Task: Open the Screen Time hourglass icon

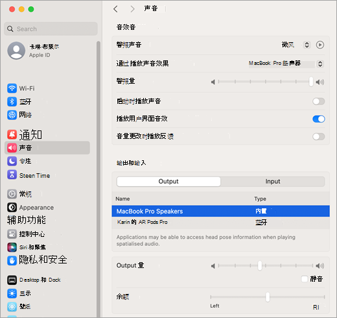Action: pos(12,175)
